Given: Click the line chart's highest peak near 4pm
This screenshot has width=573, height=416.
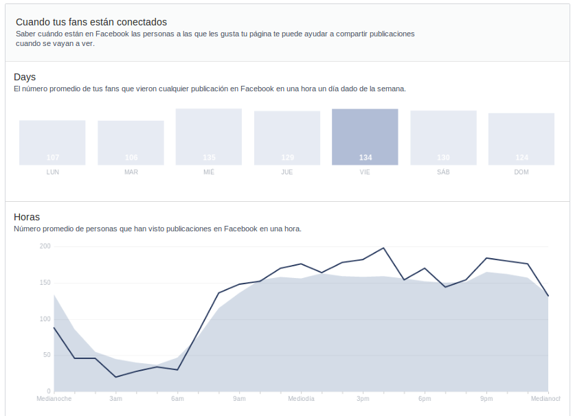Looking at the screenshot, I should [x=383, y=248].
